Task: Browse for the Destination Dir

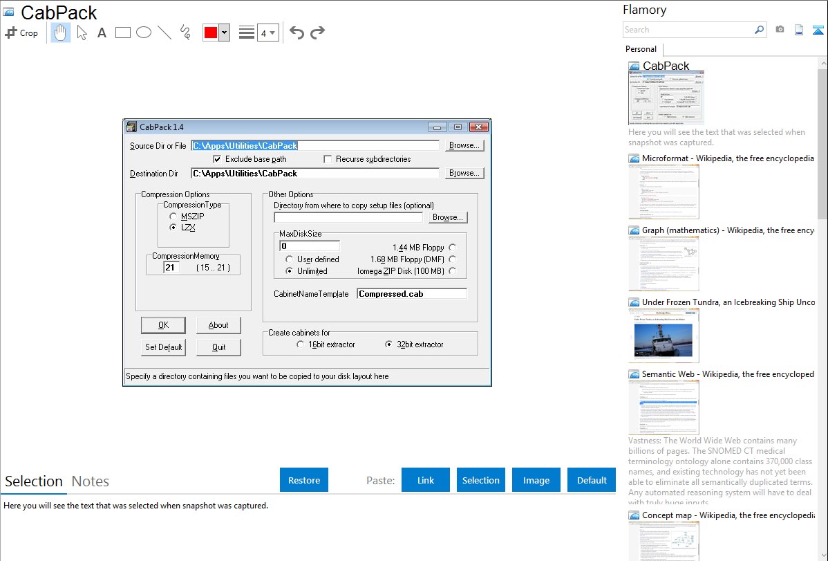Action: coord(464,173)
